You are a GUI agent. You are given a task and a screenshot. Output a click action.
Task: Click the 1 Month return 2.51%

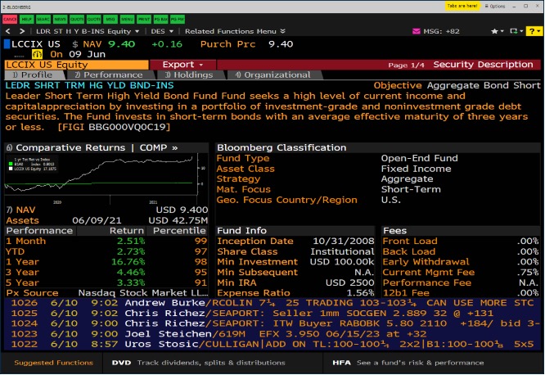pyautogui.click(x=131, y=241)
